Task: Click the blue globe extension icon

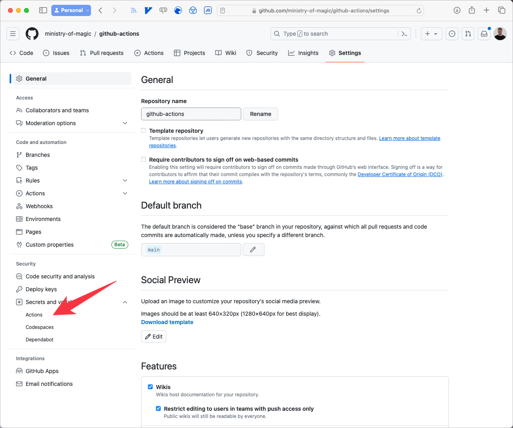Action: click(178, 10)
